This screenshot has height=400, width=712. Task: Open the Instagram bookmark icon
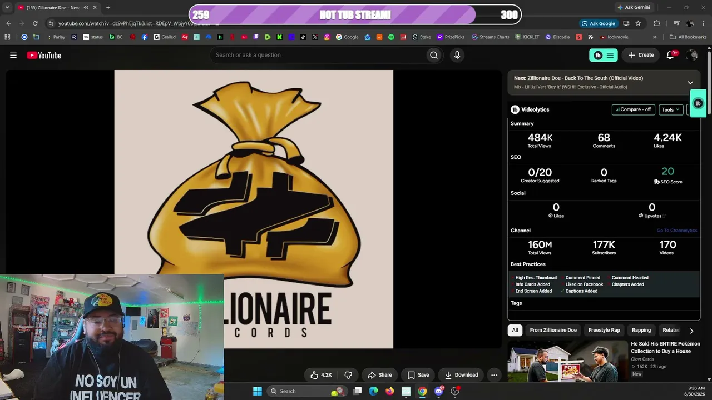[327, 37]
